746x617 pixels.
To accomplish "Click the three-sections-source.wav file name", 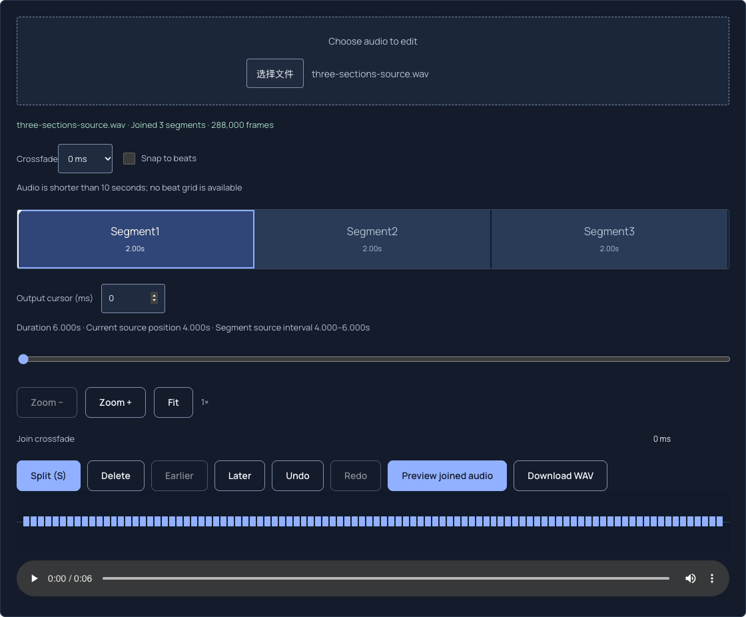I will (x=370, y=74).
